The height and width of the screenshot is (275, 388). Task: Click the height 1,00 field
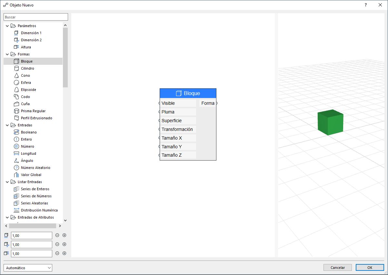click(x=32, y=254)
